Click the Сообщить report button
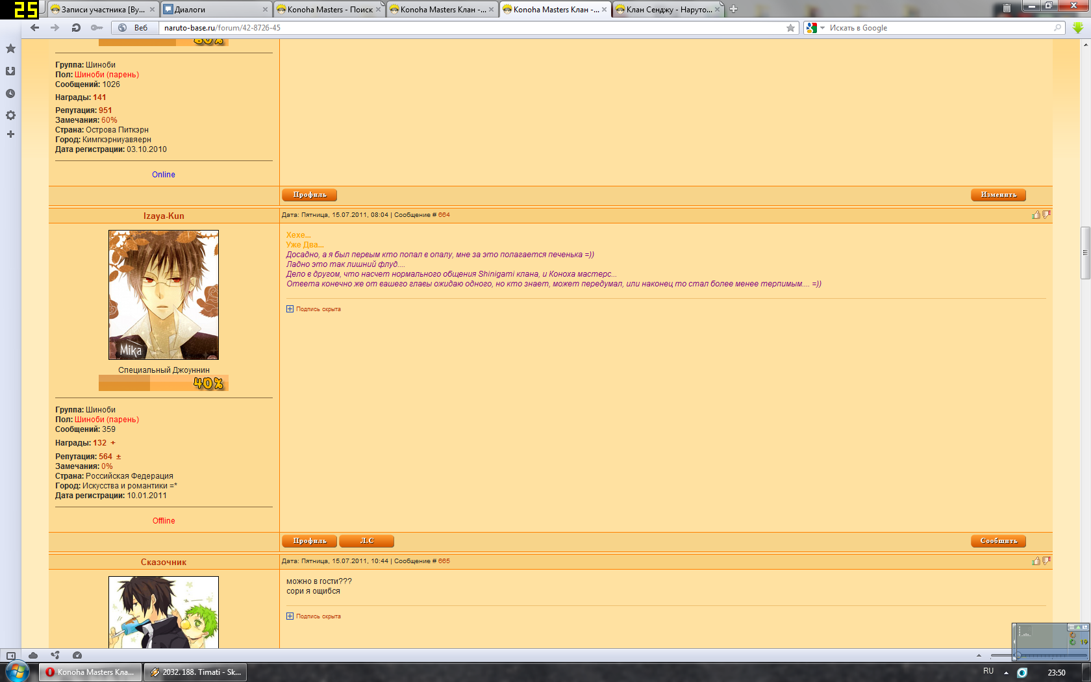The width and height of the screenshot is (1091, 682). pyautogui.click(x=999, y=541)
